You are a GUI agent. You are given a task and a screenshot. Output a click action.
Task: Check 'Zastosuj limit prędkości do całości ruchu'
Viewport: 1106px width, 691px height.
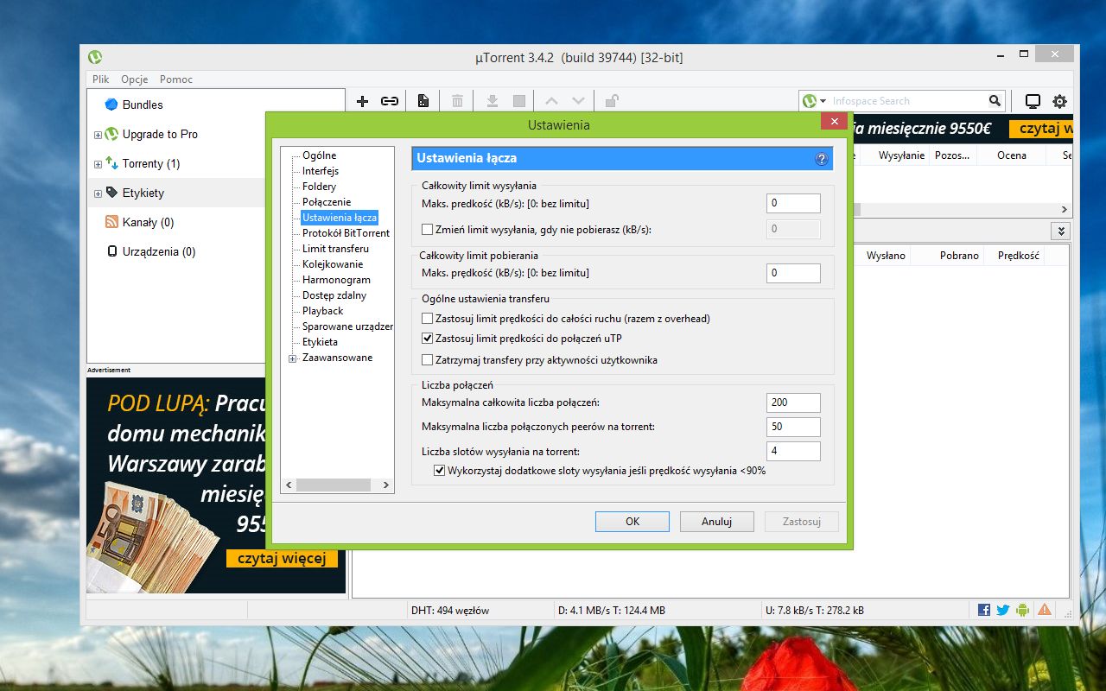coord(427,319)
